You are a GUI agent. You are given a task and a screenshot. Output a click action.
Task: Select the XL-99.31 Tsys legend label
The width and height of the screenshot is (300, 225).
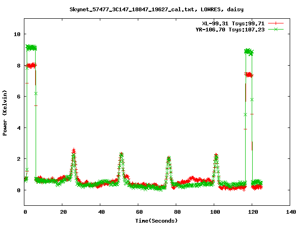[x=232, y=23]
